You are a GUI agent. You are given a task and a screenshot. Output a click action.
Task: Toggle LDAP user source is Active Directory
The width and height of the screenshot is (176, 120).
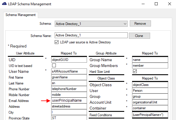pos(56,42)
